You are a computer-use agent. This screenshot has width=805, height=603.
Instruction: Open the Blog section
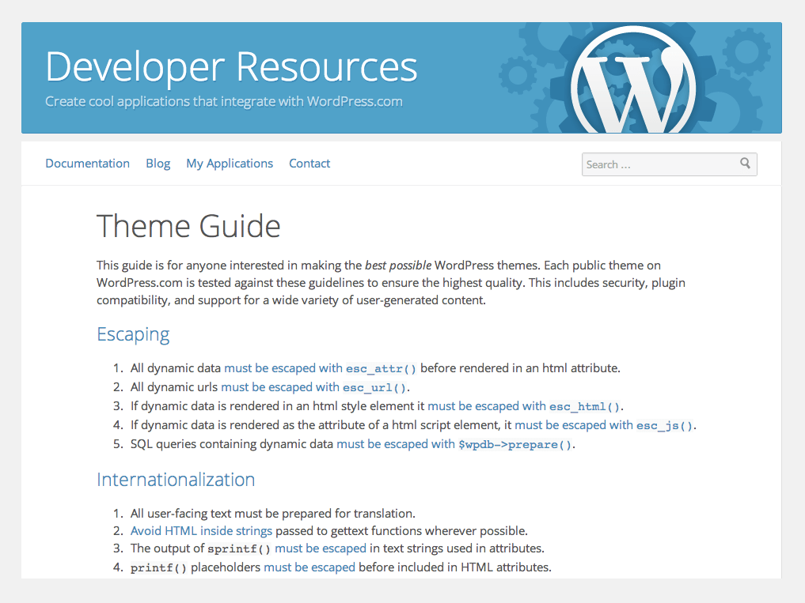(158, 163)
